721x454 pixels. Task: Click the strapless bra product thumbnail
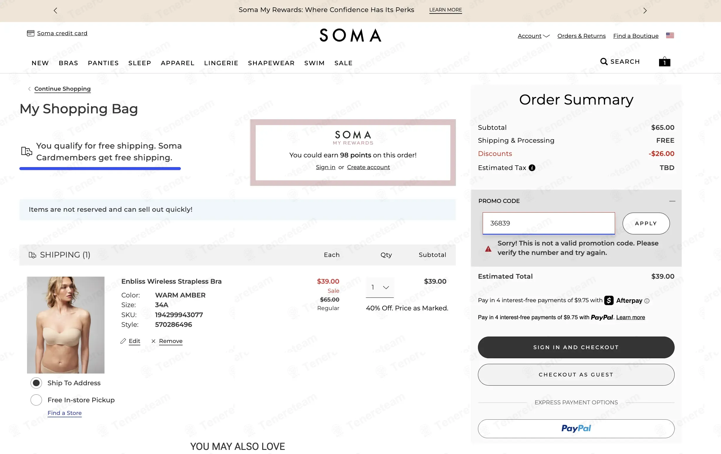point(65,325)
